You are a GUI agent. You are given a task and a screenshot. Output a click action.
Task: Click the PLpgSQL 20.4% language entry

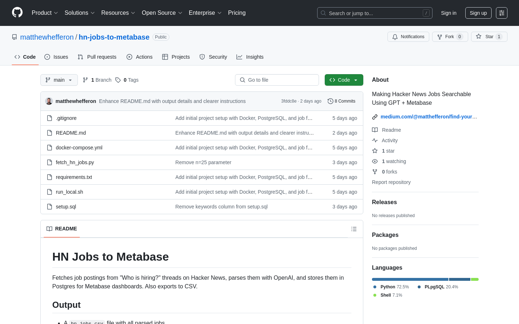coord(438,287)
